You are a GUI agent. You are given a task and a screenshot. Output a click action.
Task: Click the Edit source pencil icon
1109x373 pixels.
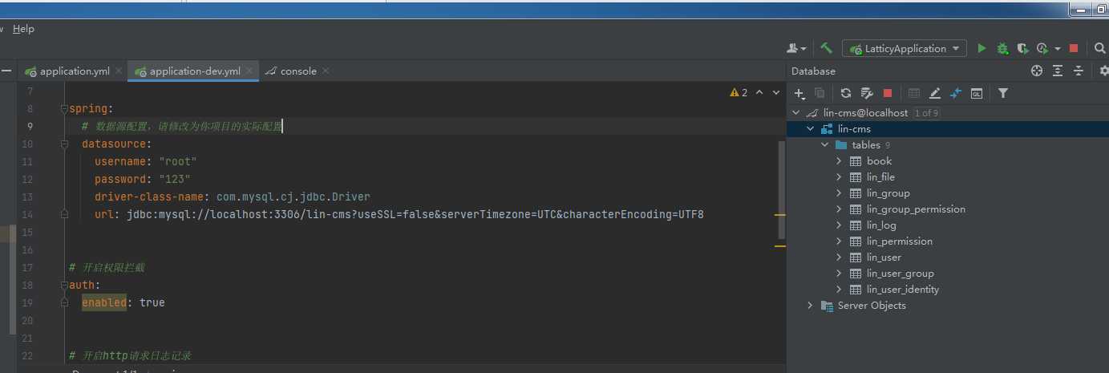934,93
